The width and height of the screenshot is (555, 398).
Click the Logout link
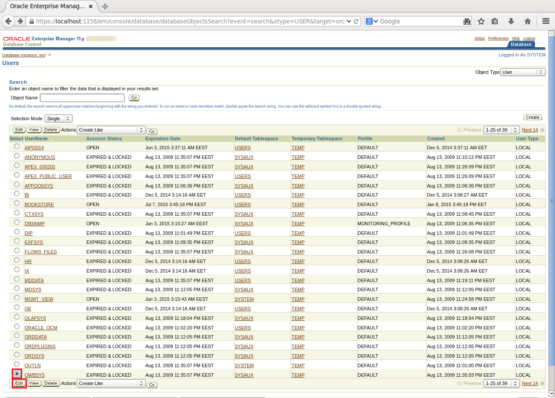(529, 38)
